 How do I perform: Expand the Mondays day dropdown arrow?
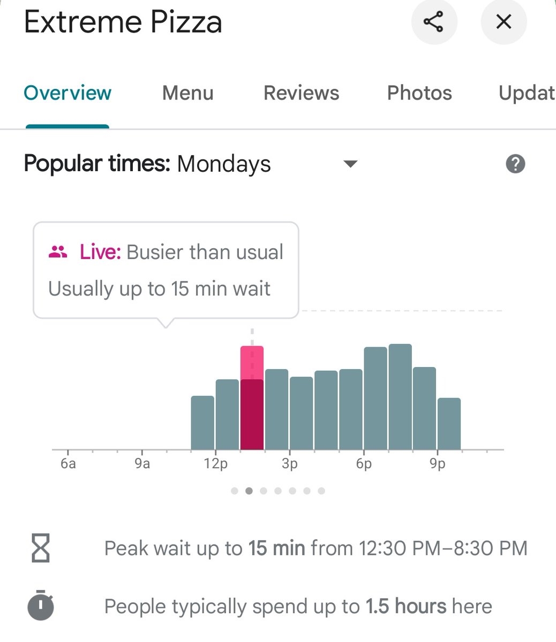350,164
